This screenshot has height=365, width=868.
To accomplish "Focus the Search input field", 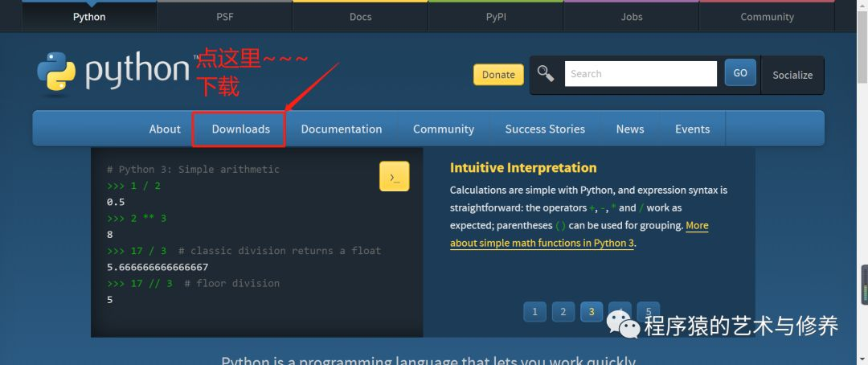I will (x=641, y=74).
